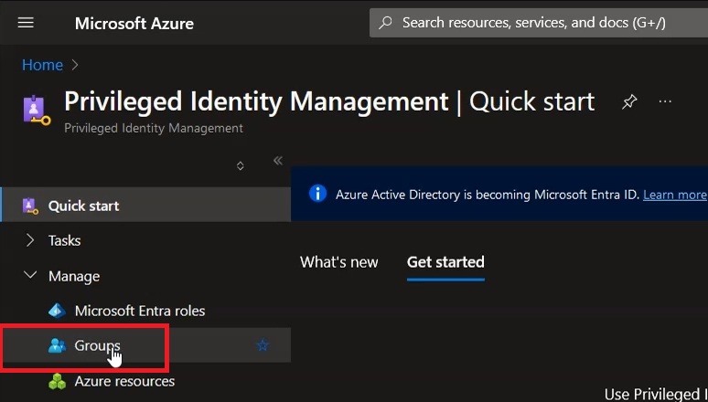This screenshot has height=402, width=708.
Task: Open the more options ellipsis
Action: tap(665, 101)
